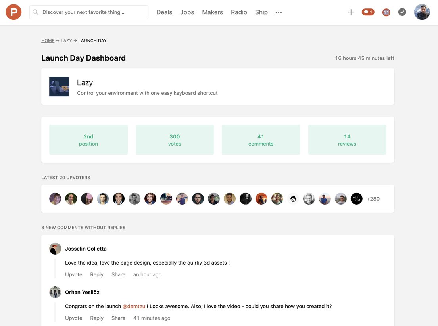Screen dimensions: 438x326
Task: Open Josselin Colletta's avatar
Action: pos(55,249)
